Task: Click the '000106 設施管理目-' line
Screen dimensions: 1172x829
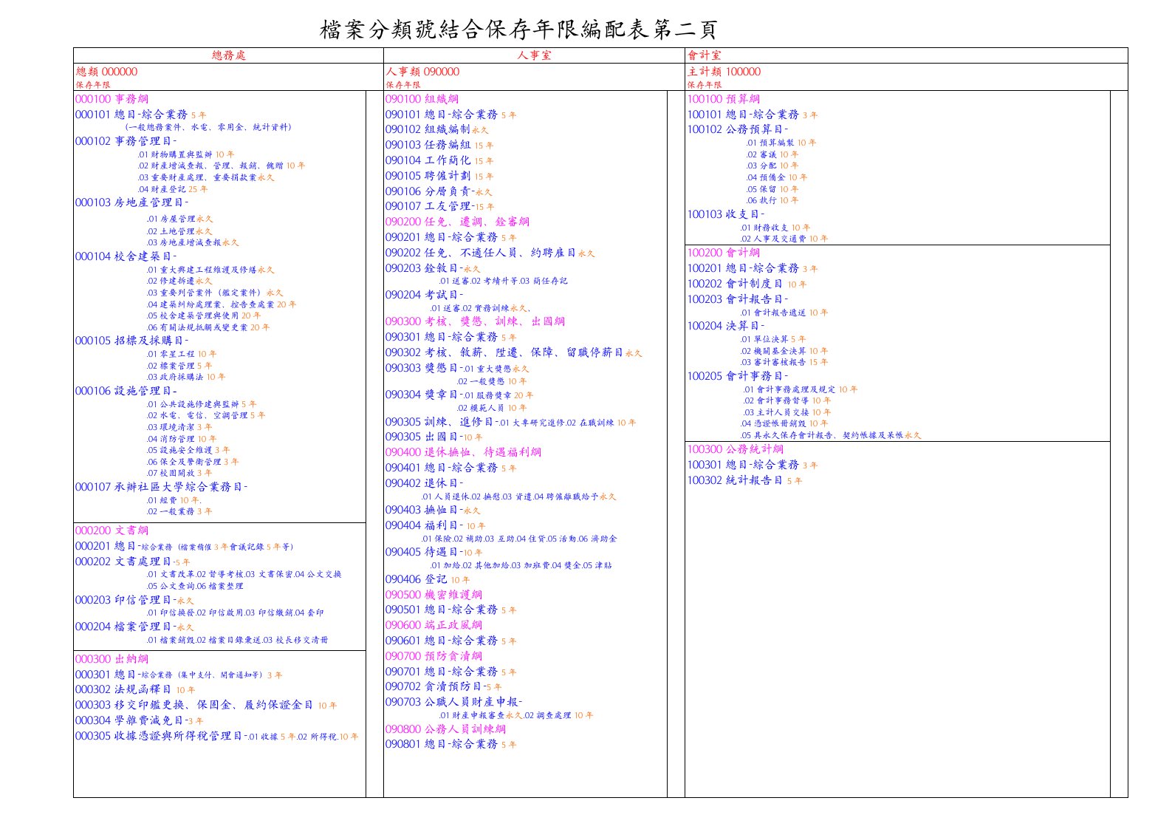Action: [x=126, y=391]
